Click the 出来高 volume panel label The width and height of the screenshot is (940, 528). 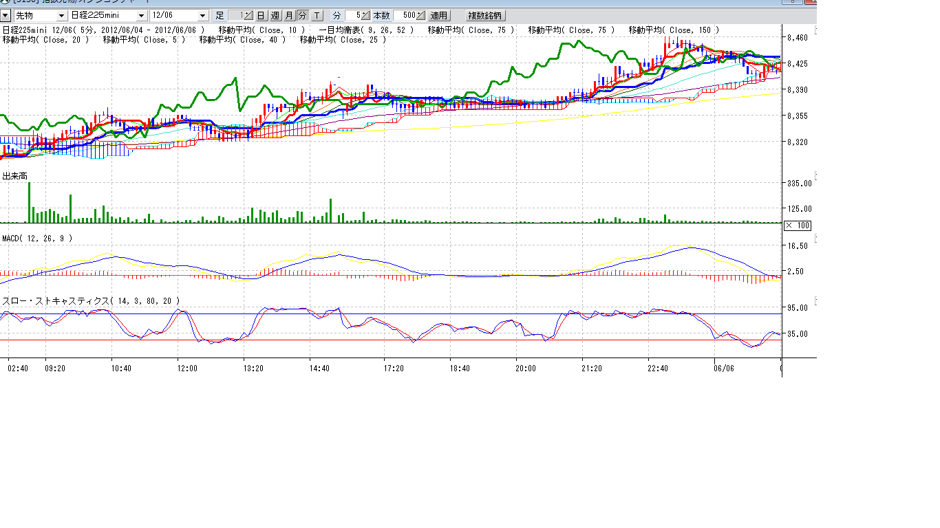coord(15,177)
